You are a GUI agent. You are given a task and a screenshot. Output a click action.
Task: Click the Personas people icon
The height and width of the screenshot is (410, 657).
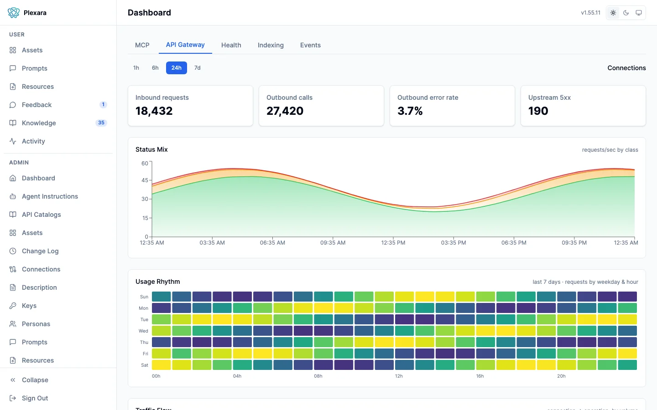(x=13, y=324)
